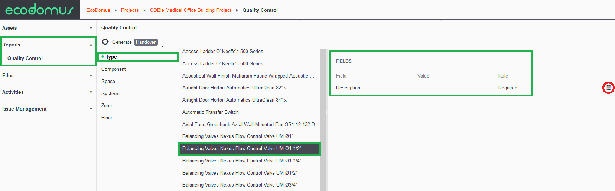The width and height of the screenshot is (615, 191).
Task: Open Quality Control under Reports
Action: point(25,58)
